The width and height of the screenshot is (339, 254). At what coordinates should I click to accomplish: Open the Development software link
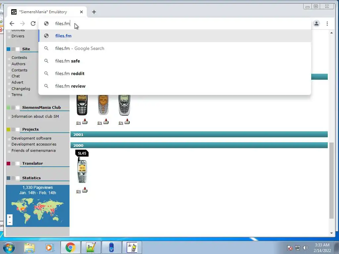click(x=31, y=138)
